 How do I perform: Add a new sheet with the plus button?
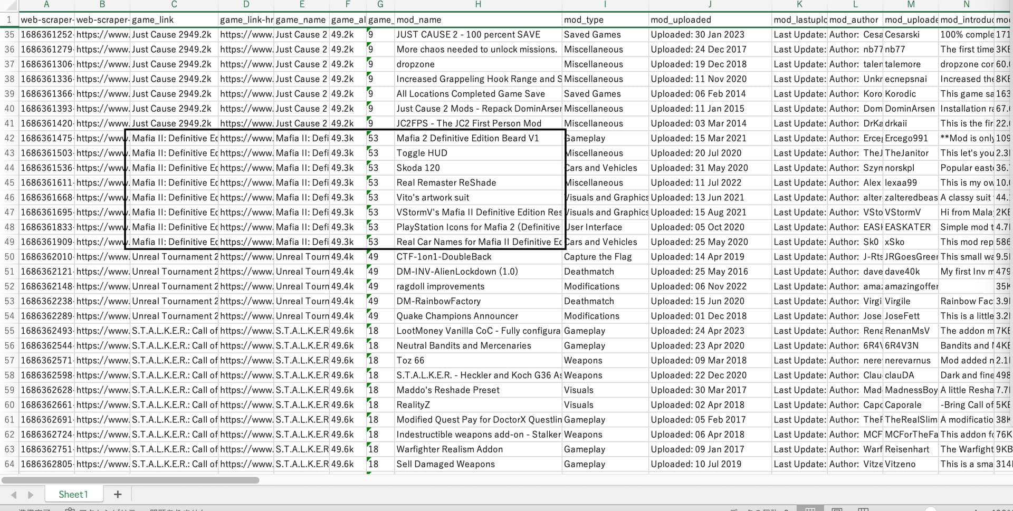pos(118,494)
